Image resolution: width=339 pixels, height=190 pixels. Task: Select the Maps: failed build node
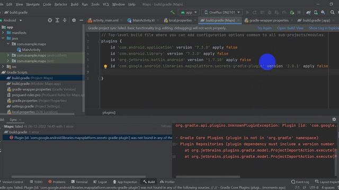coord(39,127)
